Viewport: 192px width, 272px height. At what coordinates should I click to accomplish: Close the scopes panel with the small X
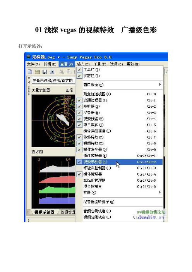29,78
